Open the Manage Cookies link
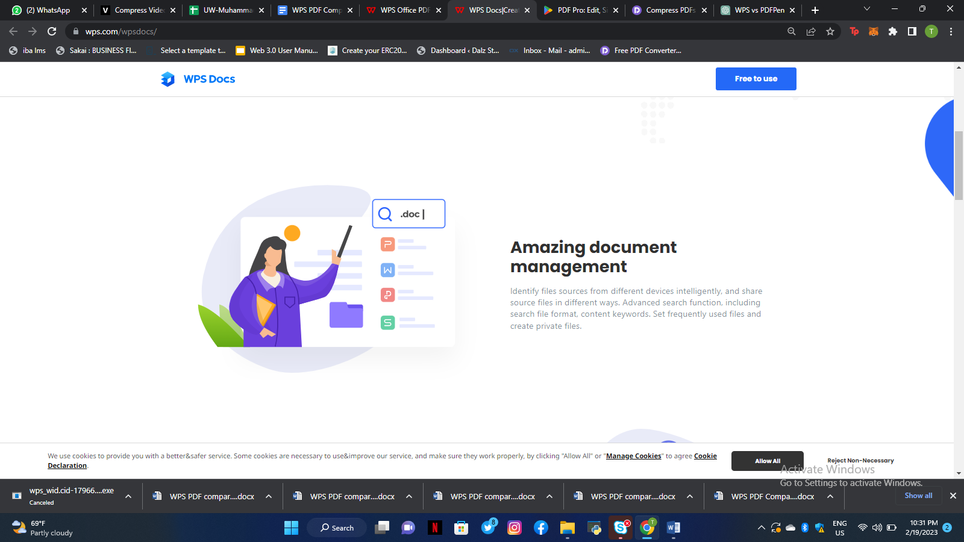 633,456
